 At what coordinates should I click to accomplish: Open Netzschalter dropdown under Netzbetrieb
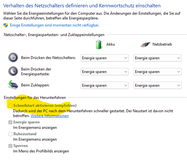pos(158,58)
